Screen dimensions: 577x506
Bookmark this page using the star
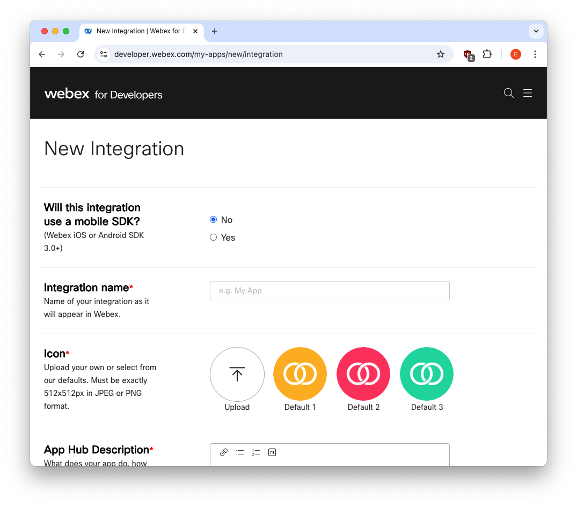click(x=441, y=54)
